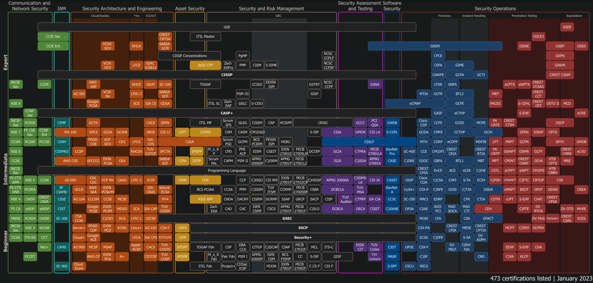
Task: Click the SC-900 certification
Action: point(62,266)
